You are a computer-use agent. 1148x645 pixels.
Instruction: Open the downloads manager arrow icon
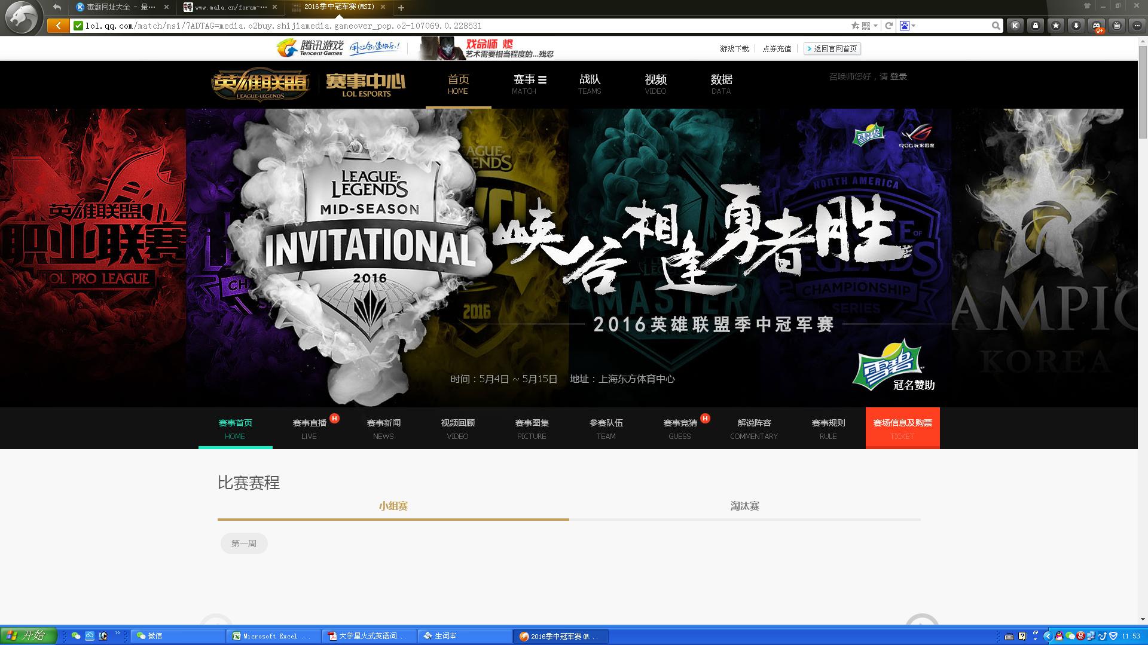pyautogui.click(x=1076, y=26)
